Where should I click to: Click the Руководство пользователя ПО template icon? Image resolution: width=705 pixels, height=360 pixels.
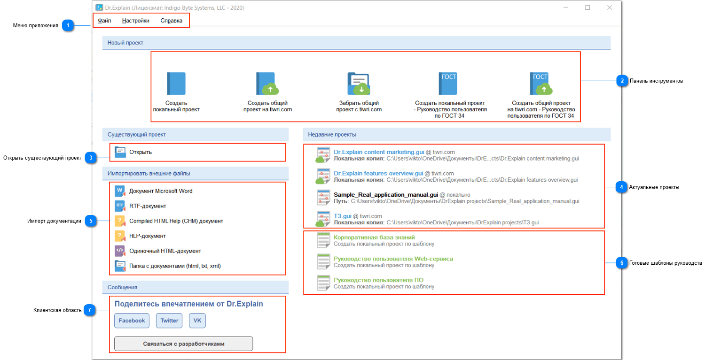coord(323,283)
